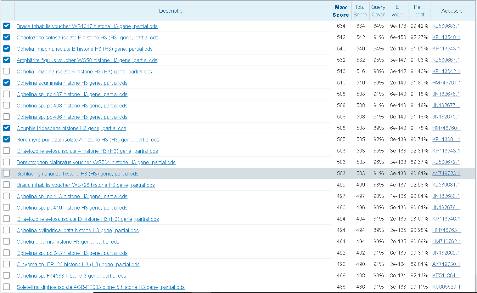Open accession JN182676.1

point(446,94)
